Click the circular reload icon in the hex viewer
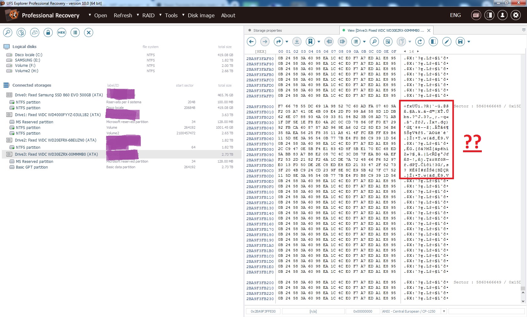This screenshot has height=317, width=527. [x=420, y=41]
